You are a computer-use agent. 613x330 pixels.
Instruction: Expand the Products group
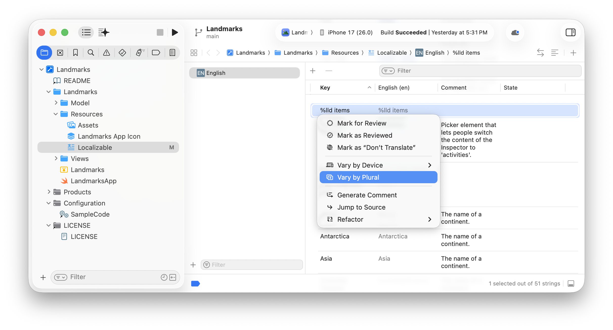click(x=49, y=192)
